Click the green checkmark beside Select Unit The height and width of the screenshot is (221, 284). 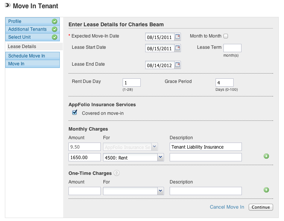[55, 37]
